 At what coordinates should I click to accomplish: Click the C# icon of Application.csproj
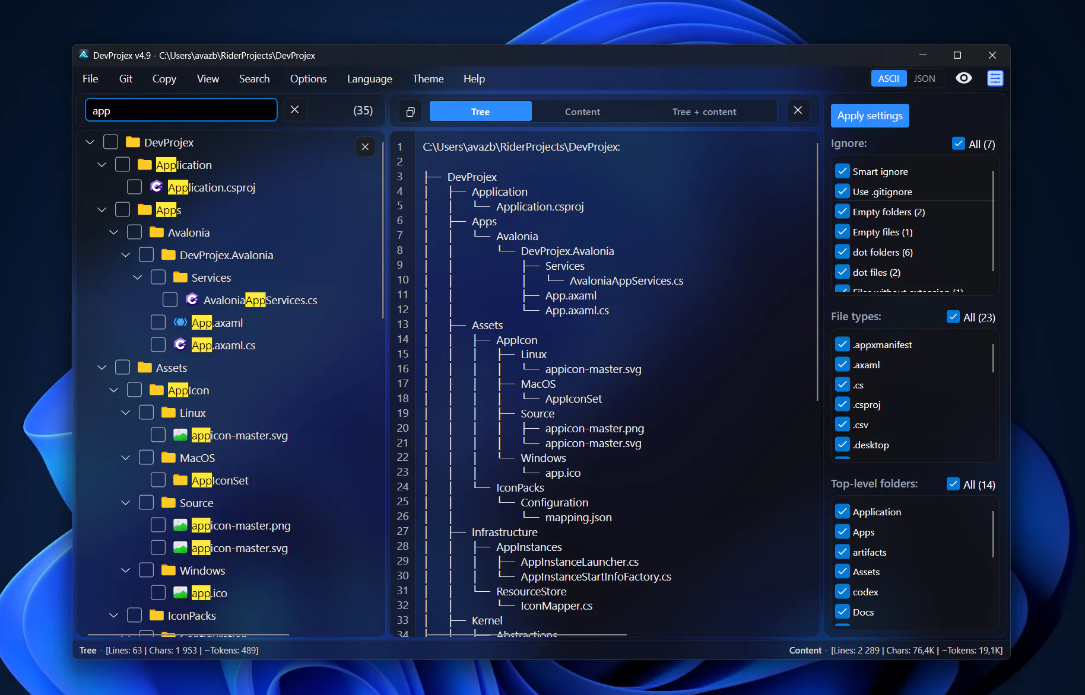point(157,187)
